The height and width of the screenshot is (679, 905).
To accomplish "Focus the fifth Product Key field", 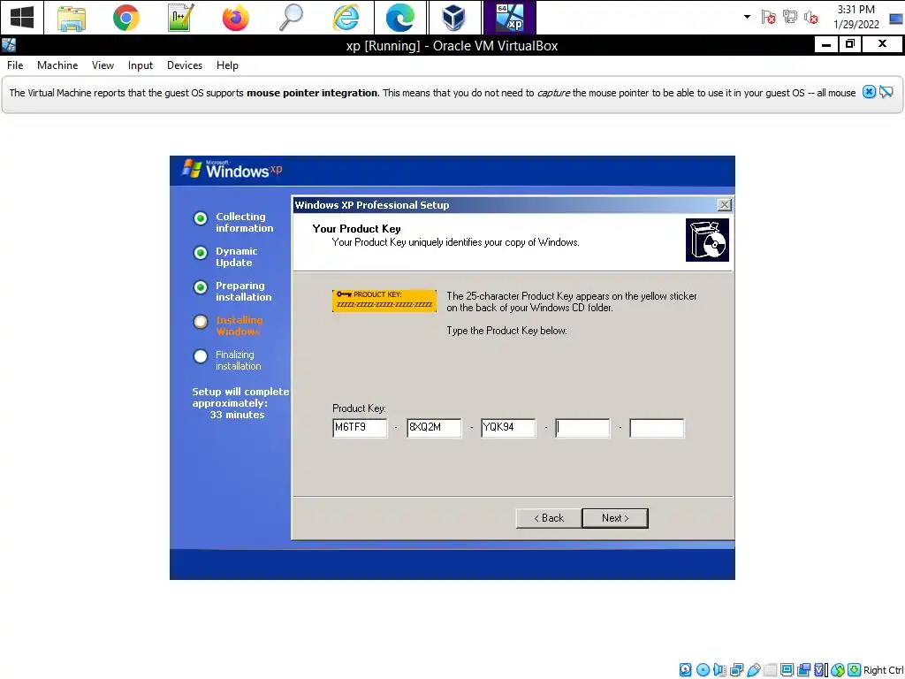I will click(657, 428).
